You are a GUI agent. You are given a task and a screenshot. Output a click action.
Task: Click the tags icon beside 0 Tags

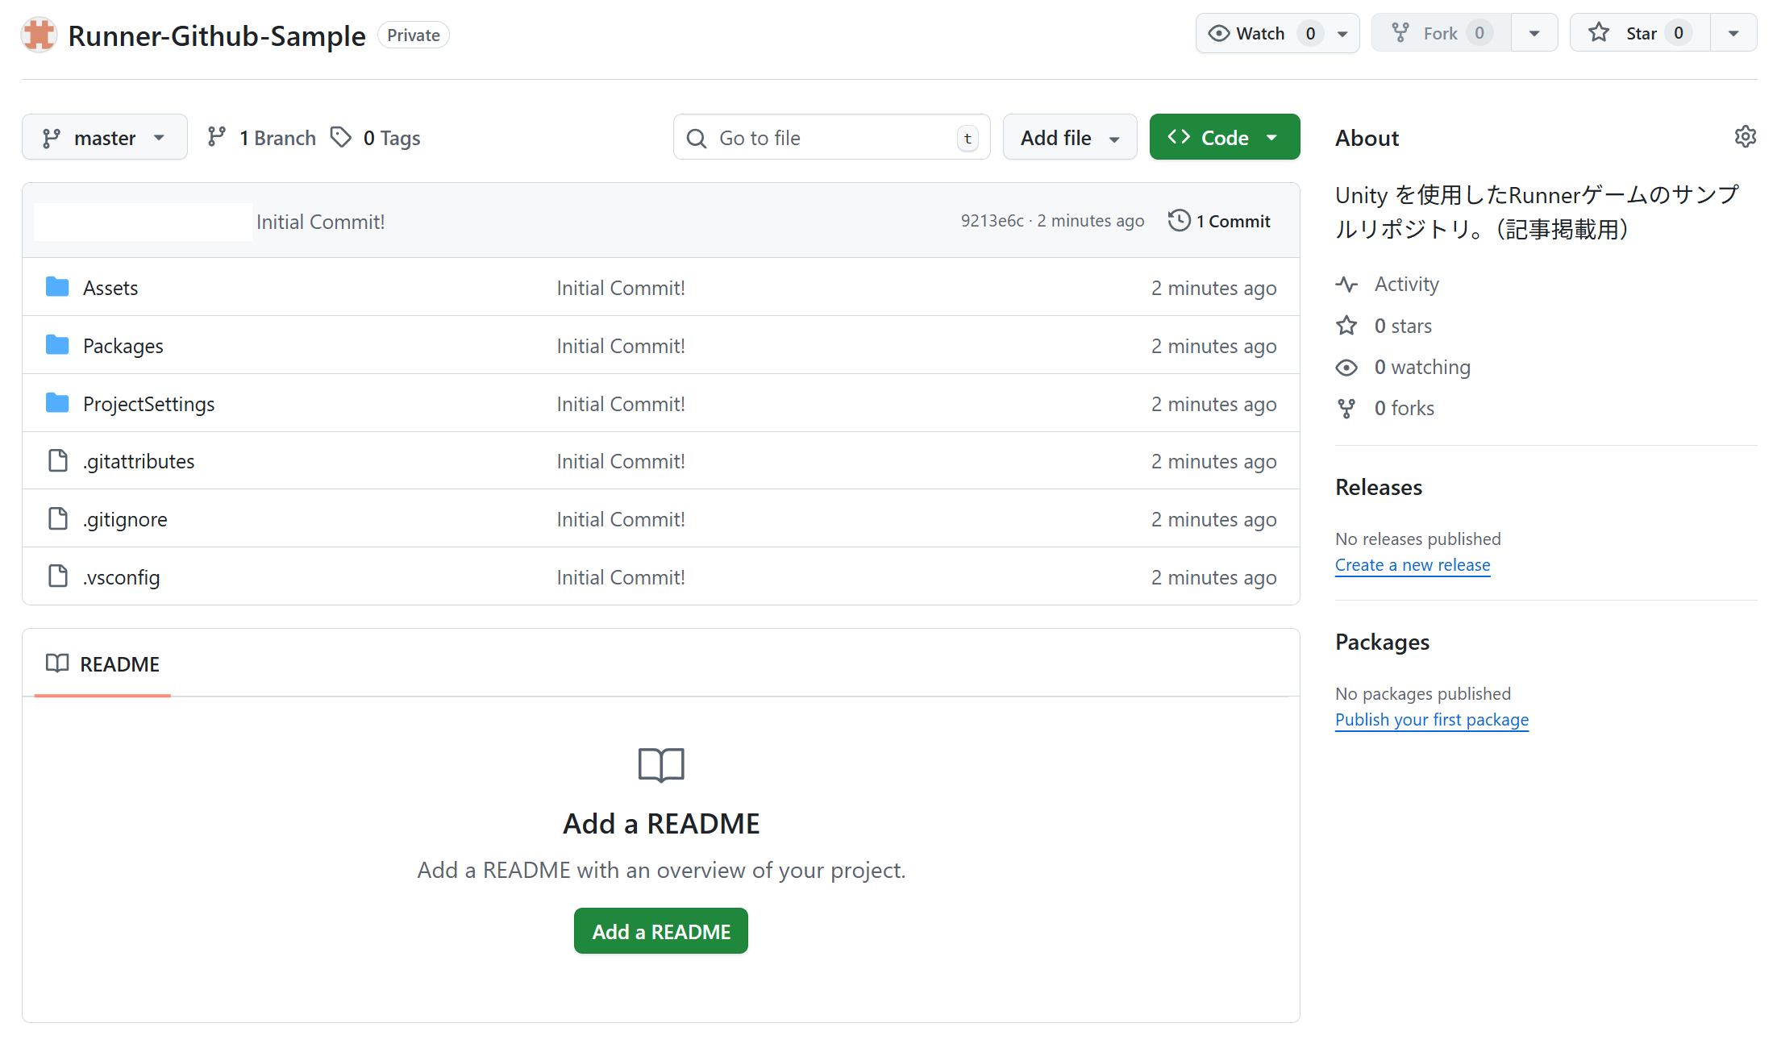(342, 137)
